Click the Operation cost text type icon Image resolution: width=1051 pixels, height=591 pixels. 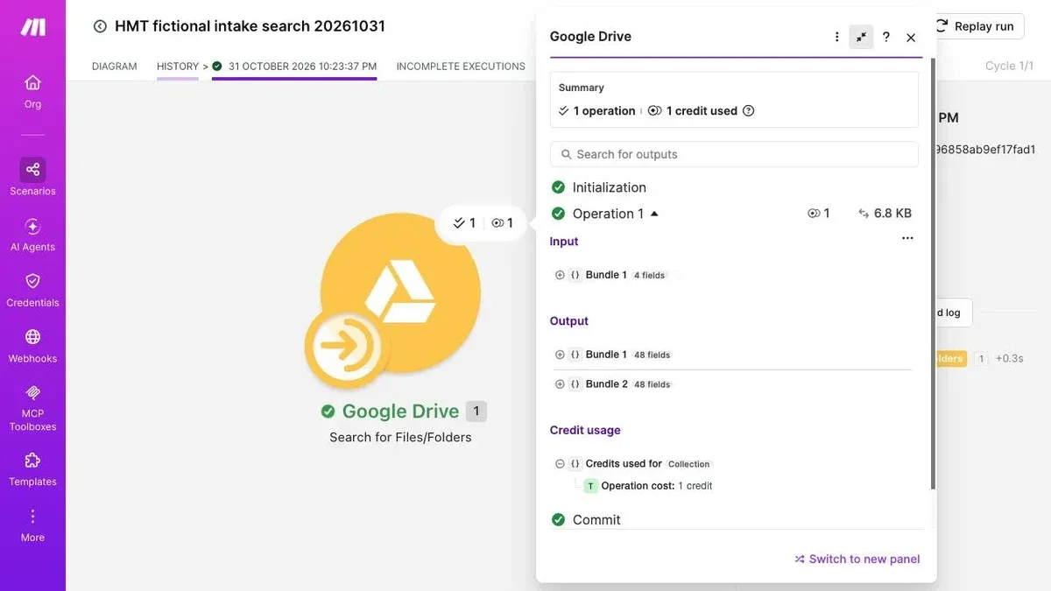pyautogui.click(x=590, y=486)
